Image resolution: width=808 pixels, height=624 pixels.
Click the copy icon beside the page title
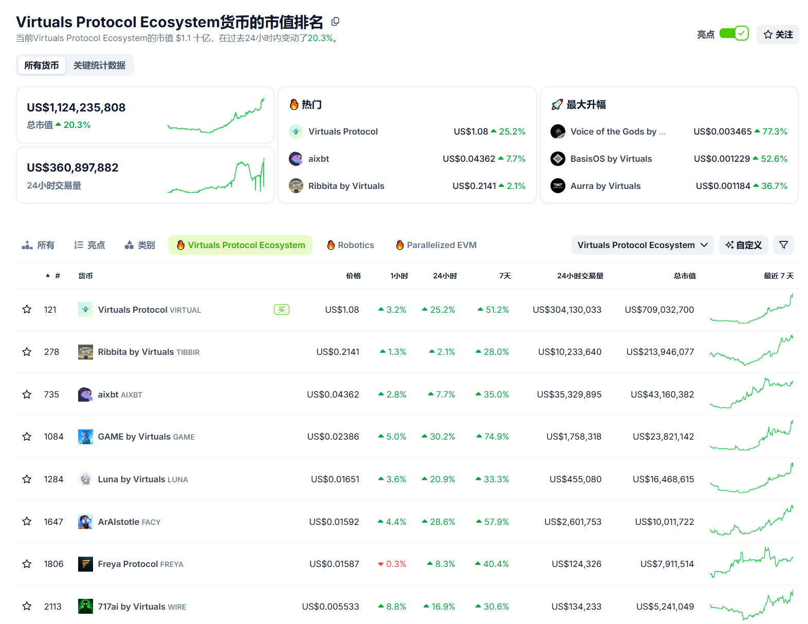click(335, 22)
